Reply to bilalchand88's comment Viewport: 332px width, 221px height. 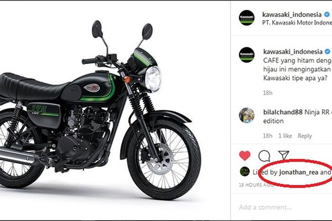304,136
